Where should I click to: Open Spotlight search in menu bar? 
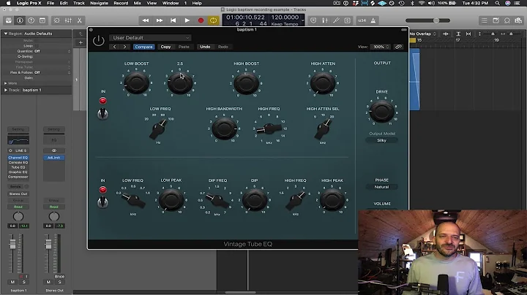[x=498, y=3]
